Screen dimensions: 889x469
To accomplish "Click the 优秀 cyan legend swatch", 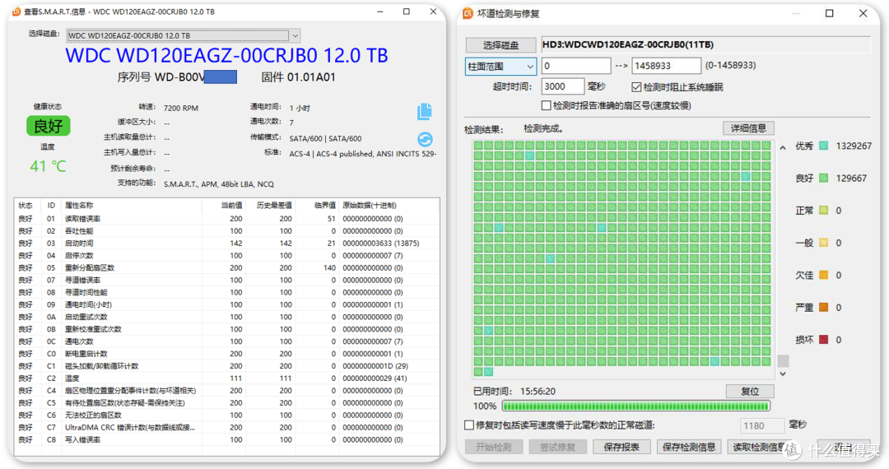I will coord(823,146).
